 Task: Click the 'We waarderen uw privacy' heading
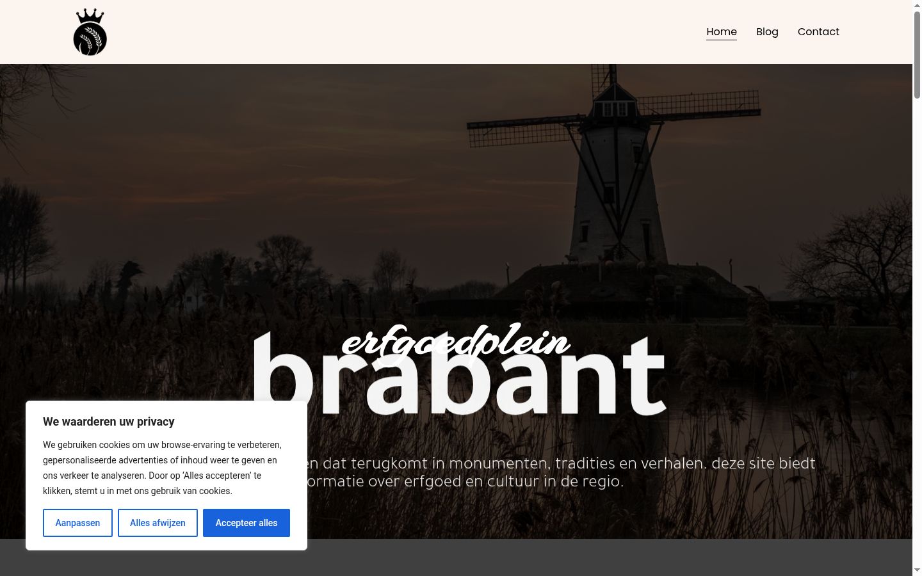[109, 422]
